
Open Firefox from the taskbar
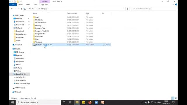pos(90,102)
